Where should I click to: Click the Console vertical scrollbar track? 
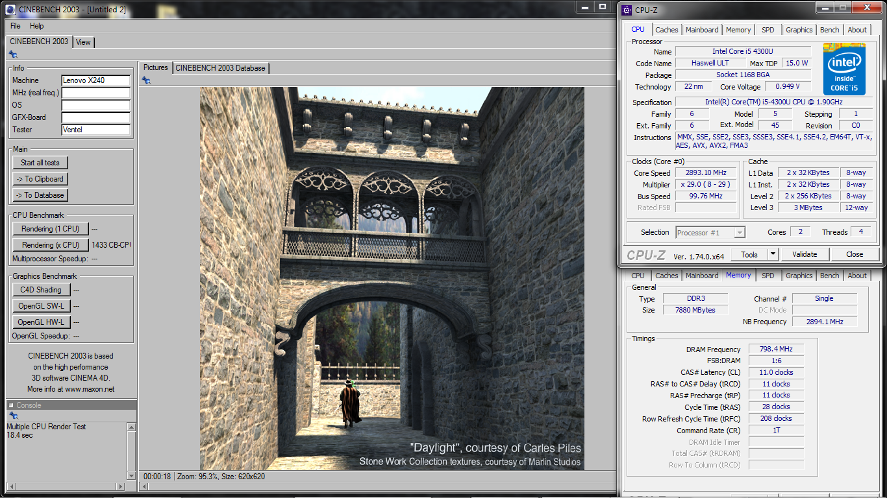click(132, 452)
